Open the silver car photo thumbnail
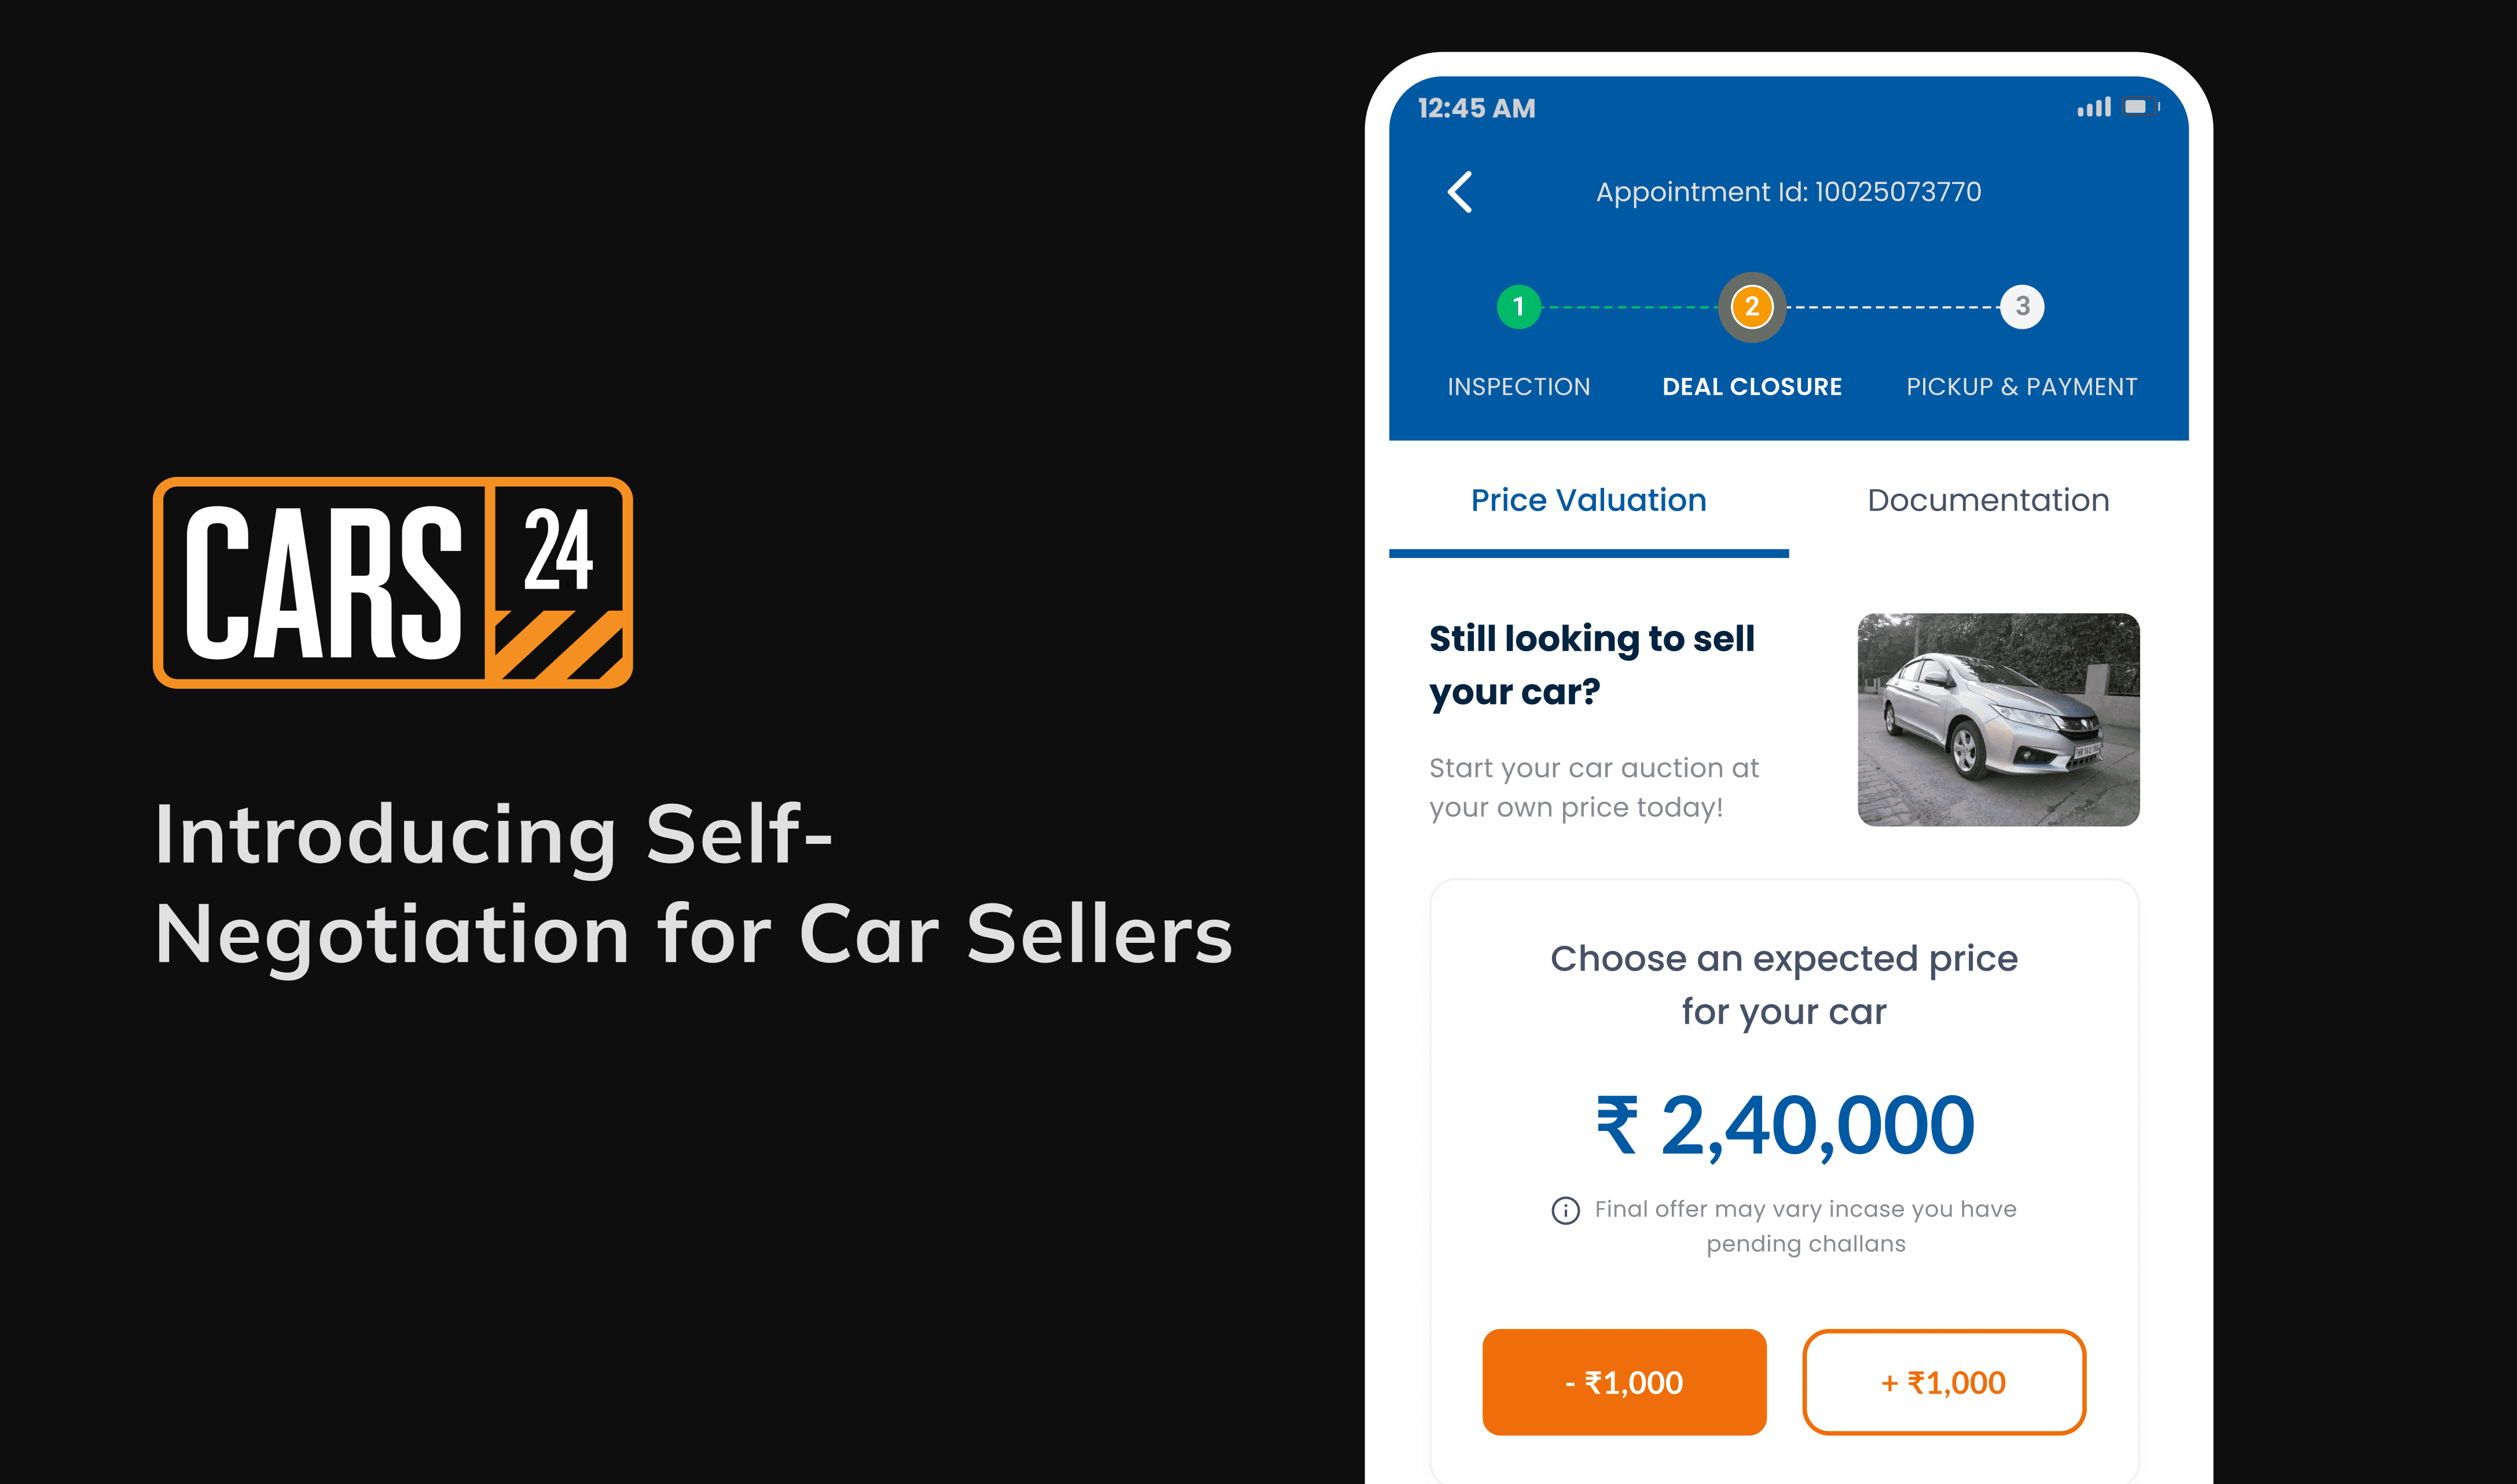The width and height of the screenshot is (2517, 1484). (1998, 720)
